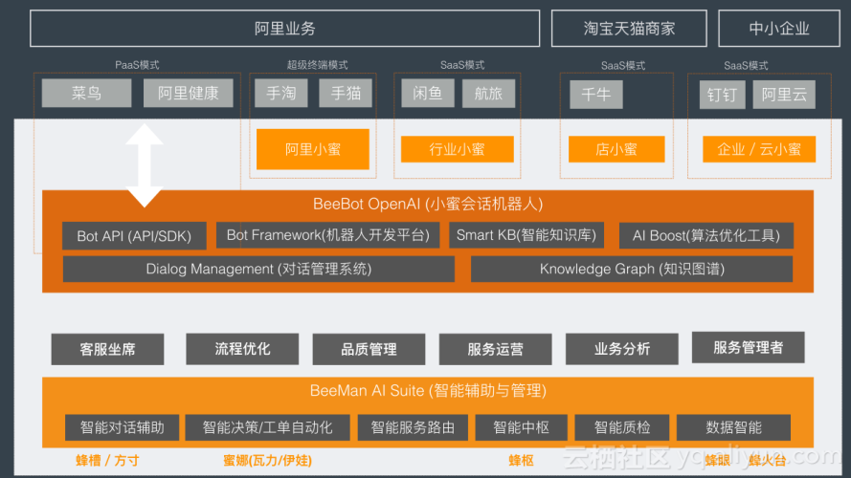Select the Bot API (API/SDK) box

point(134,236)
